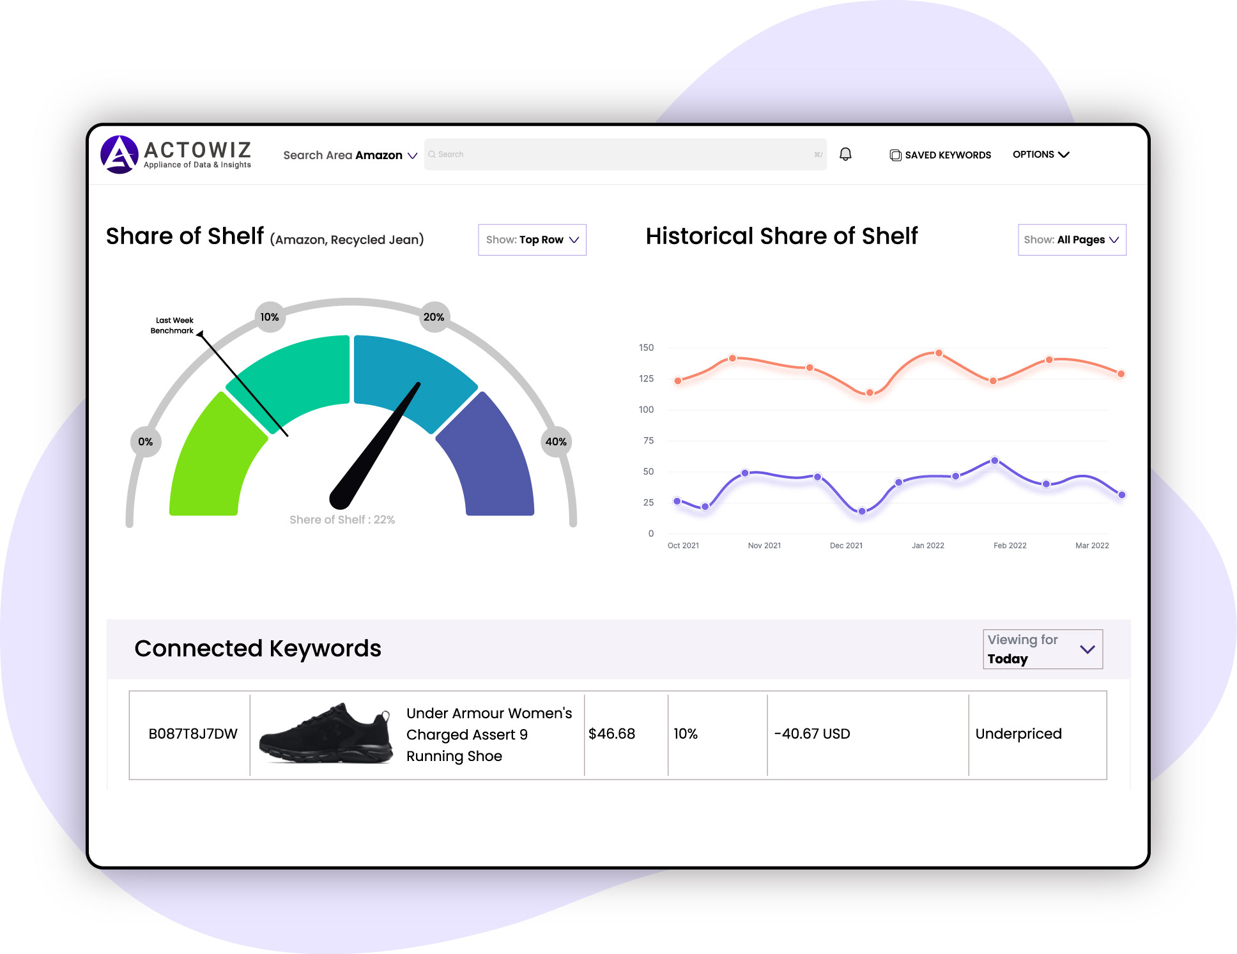Click the 10% gauge marker
Viewport: 1237px width, 954px height.
[270, 317]
